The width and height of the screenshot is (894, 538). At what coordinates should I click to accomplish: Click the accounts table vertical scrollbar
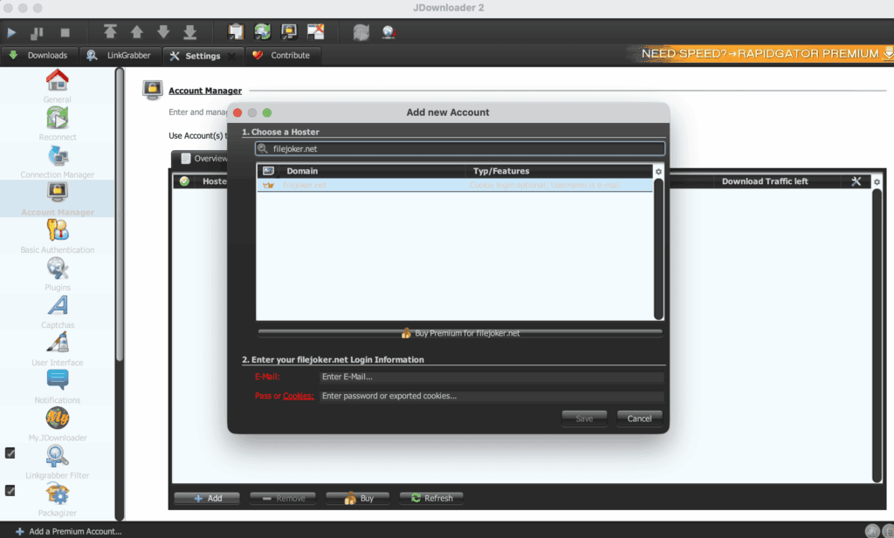(877, 335)
